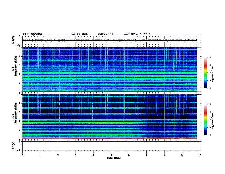225x174 pixels.
Task: Click inside the ch.2 spectrogram panel
Action: (110, 117)
